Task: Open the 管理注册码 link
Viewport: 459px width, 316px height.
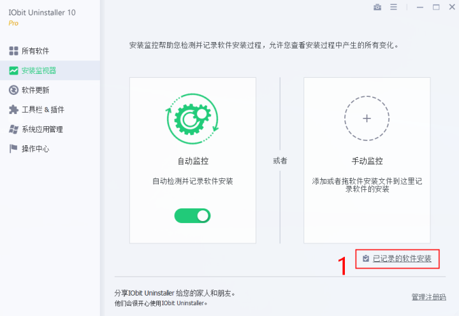Action: (x=429, y=297)
